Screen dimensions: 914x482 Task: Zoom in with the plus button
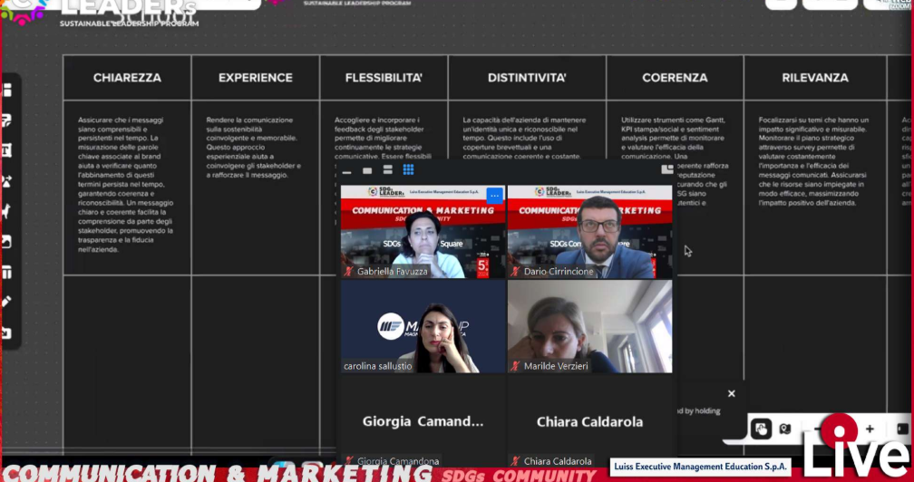tap(870, 429)
